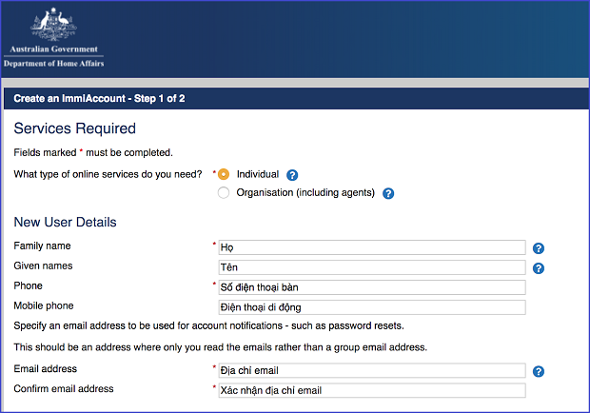Image resolution: width=590 pixels, height=413 pixels.
Task: Click the Confirm email address field
Action: (372, 390)
